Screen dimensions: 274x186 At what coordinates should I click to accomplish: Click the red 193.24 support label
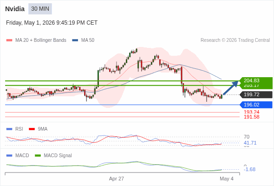pyautogui.click(x=252, y=112)
